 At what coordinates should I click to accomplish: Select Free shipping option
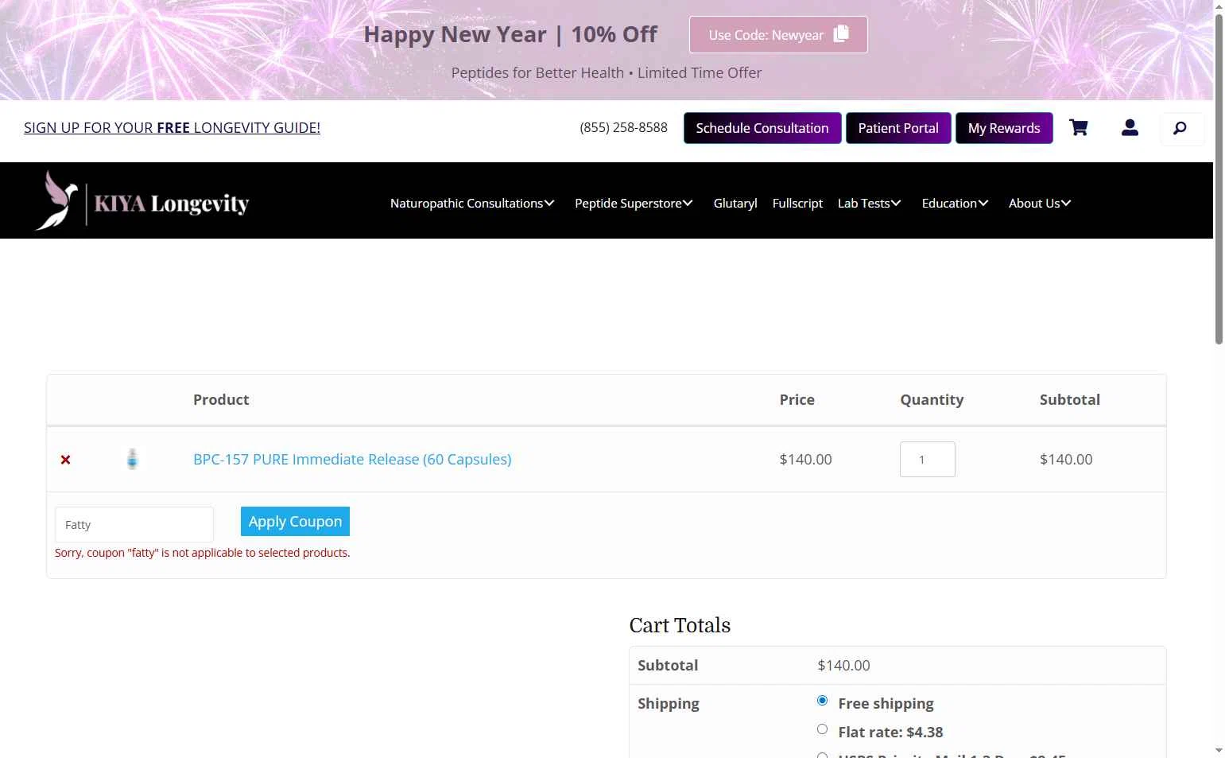tap(822, 701)
